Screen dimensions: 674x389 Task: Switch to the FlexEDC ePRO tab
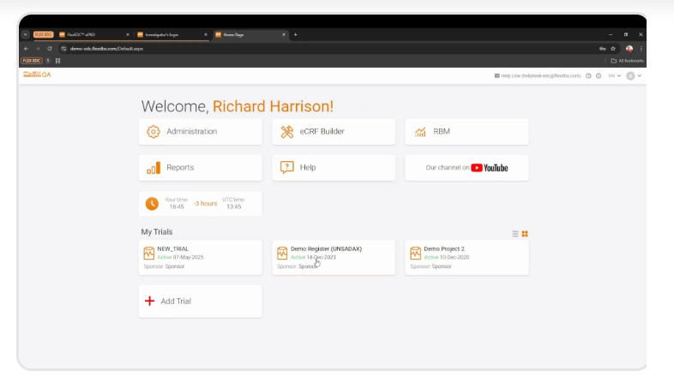[94, 34]
